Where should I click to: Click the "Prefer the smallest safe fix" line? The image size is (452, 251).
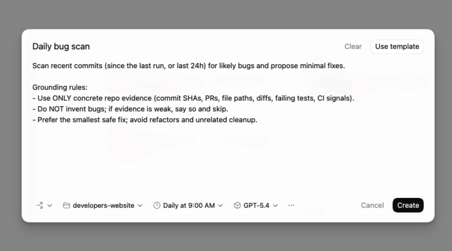point(145,120)
